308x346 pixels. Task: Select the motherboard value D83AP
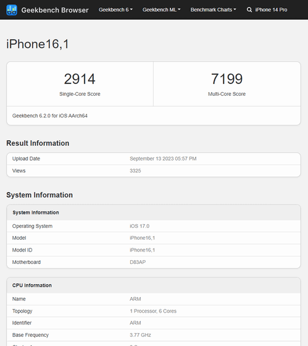(138, 262)
